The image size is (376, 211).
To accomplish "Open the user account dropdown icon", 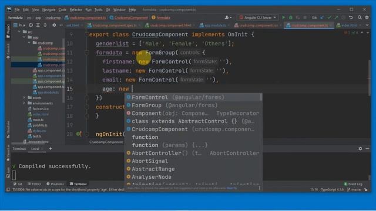I will point(228,18).
